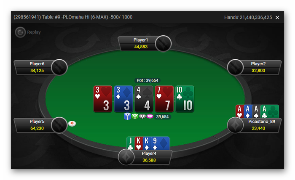This screenshot has width=295, height=180.
Task: Click the Pot : 39,654 label
Action: pos(147,80)
